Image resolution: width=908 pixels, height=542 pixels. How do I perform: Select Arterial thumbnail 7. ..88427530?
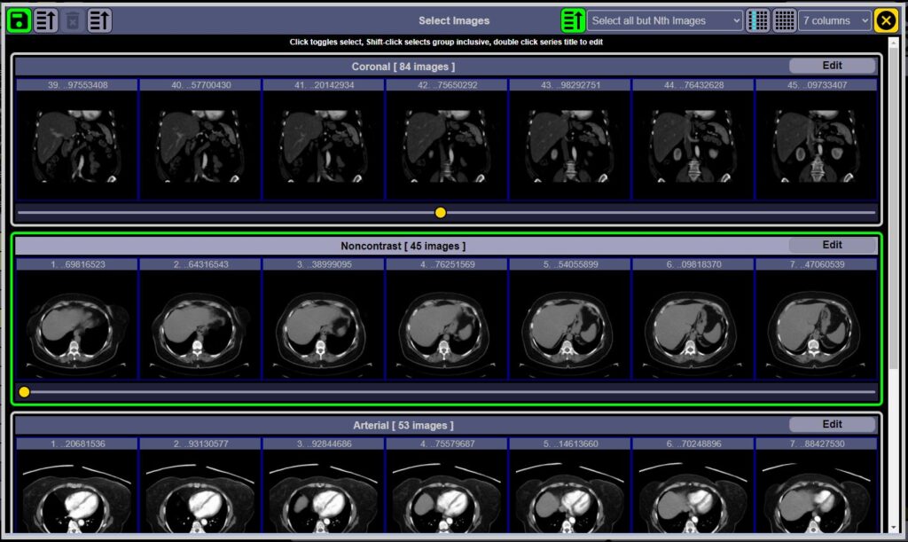(x=817, y=486)
